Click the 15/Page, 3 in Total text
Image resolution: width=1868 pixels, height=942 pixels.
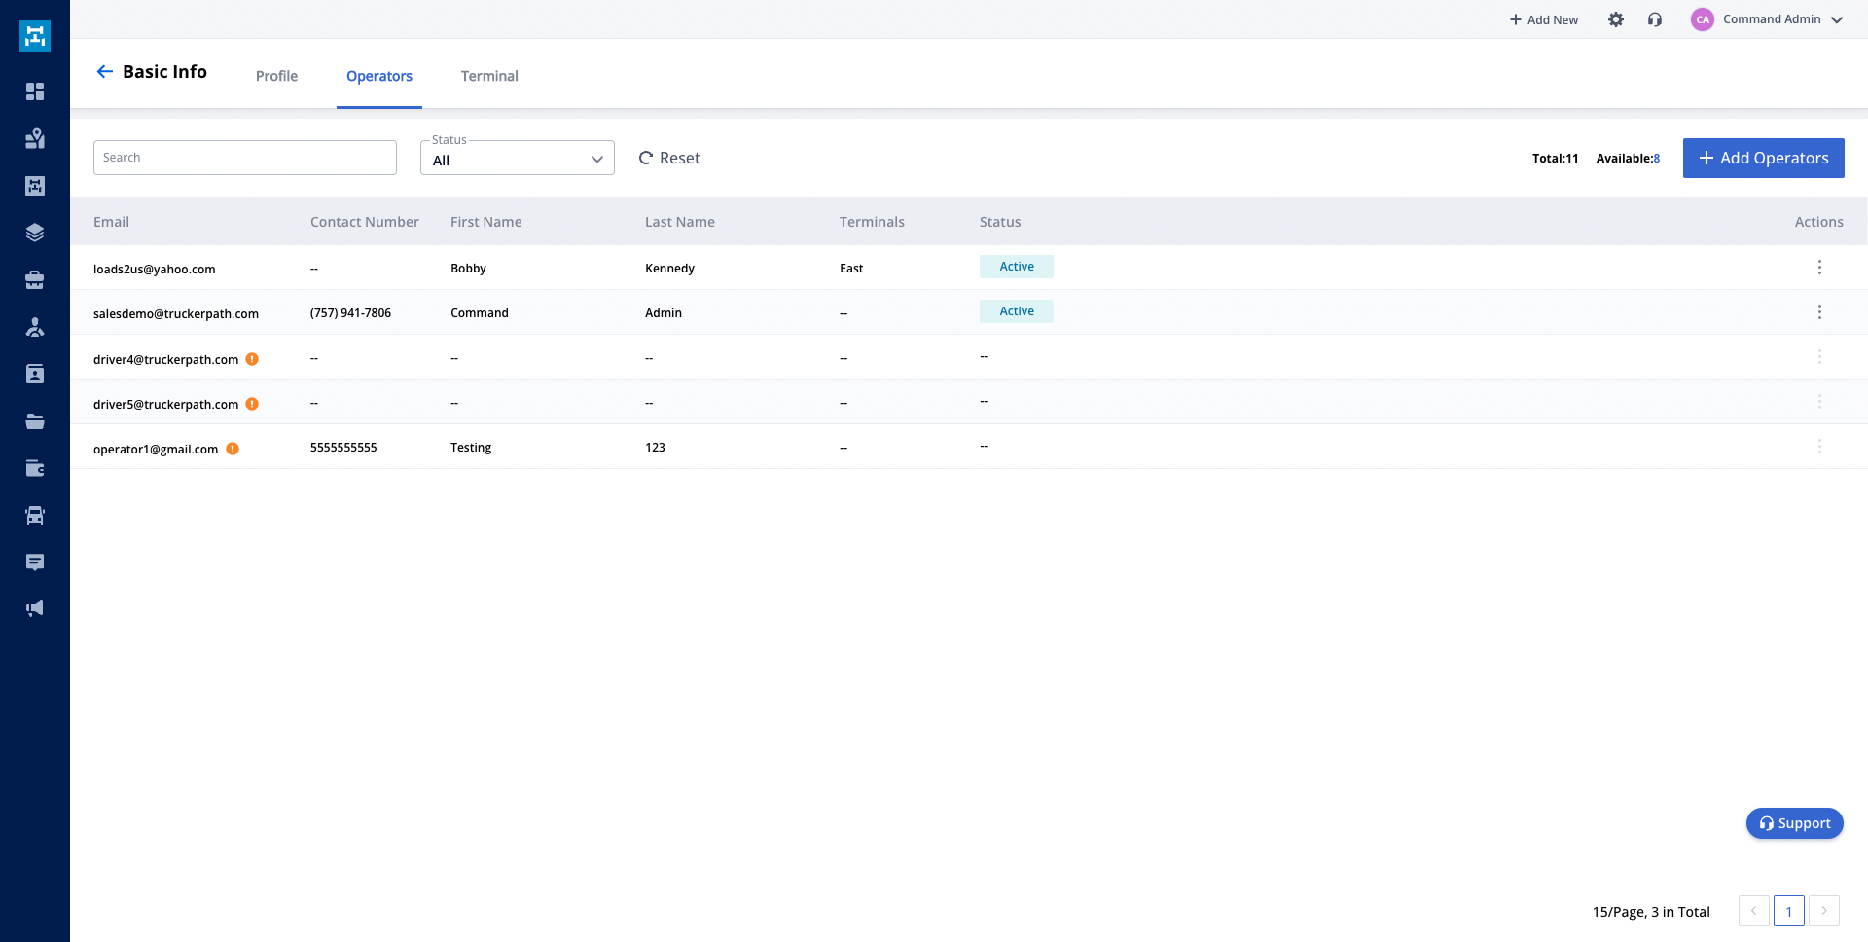(x=1651, y=912)
